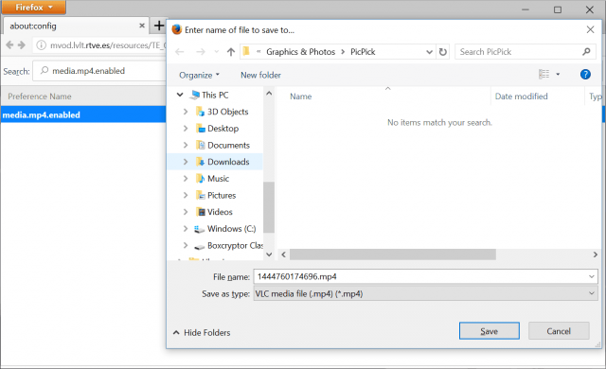
Task: Select the Windows (C:) drive
Action: (231, 229)
